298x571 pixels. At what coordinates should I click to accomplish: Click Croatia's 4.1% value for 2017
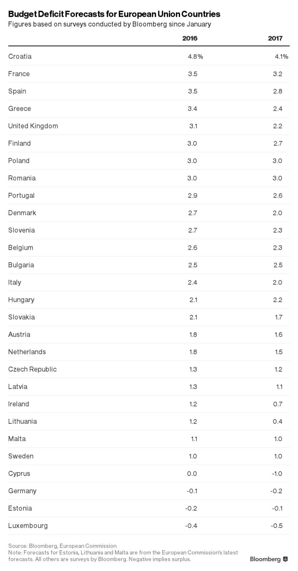pos(281,56)
